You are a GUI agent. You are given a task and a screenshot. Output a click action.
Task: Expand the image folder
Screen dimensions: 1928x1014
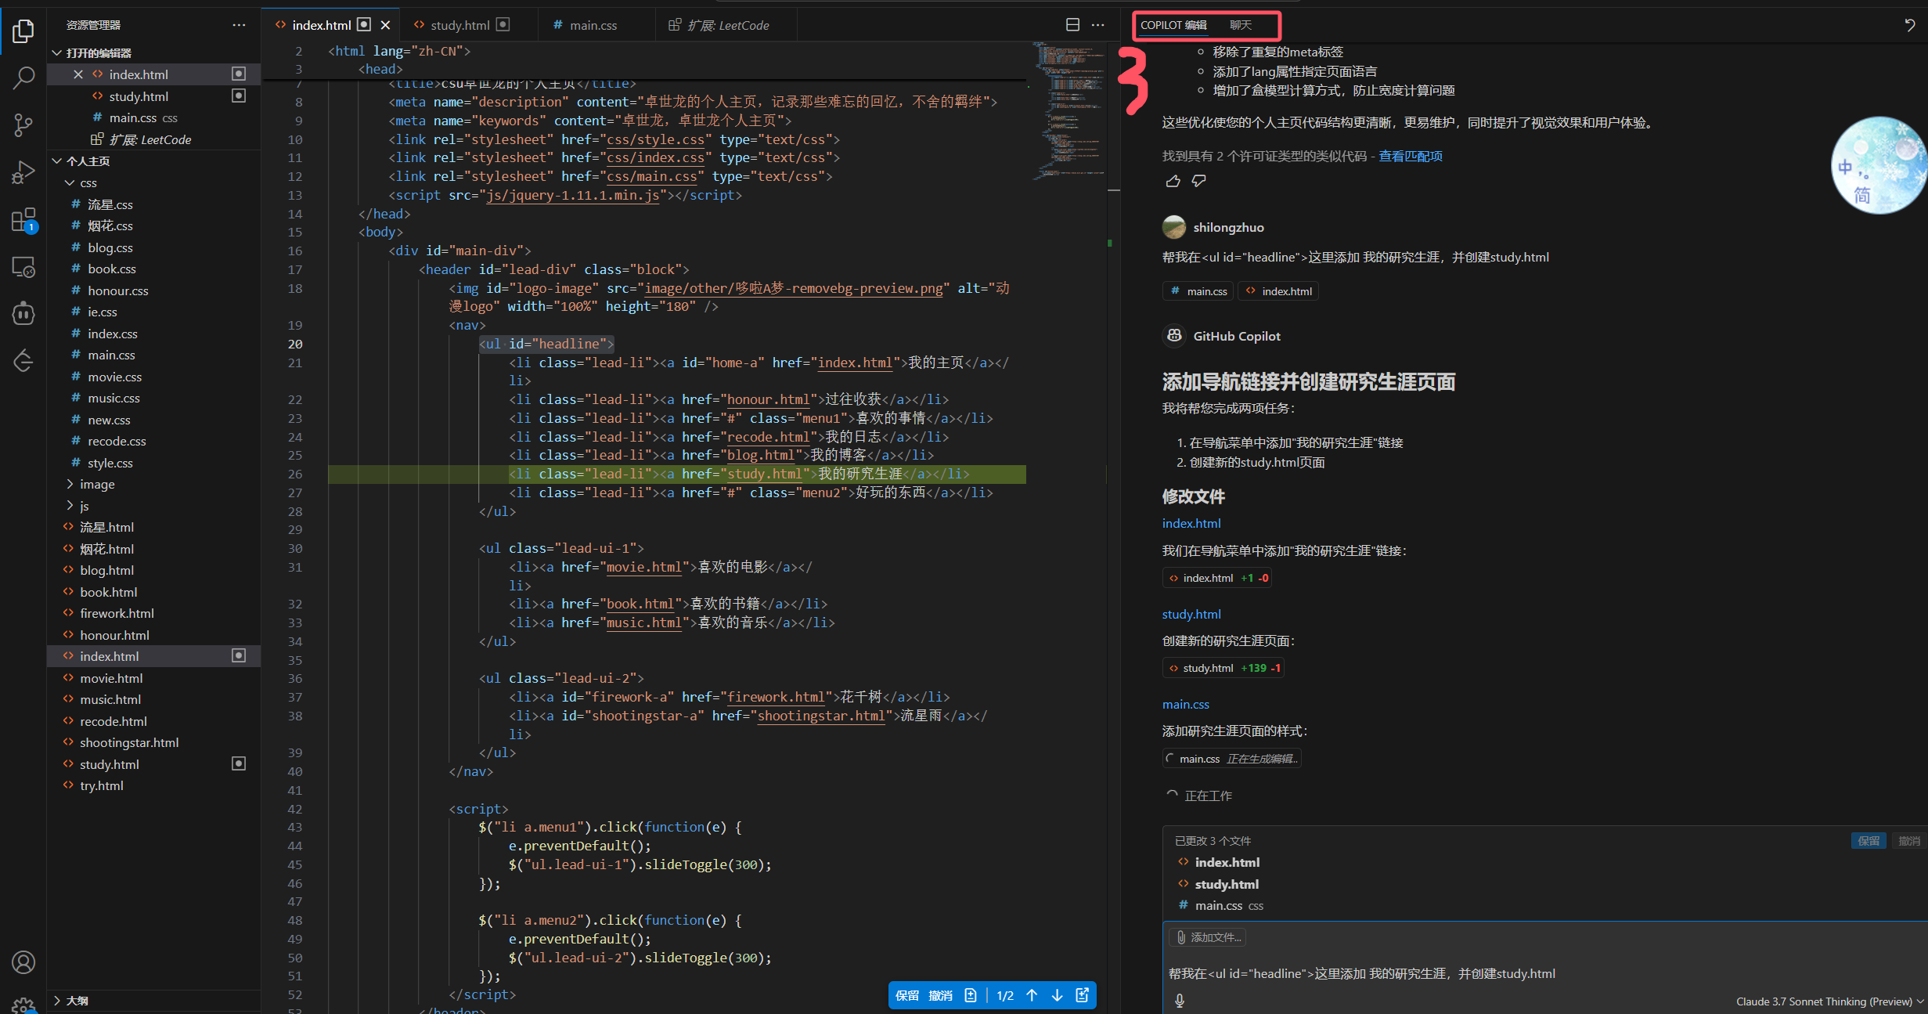pos(96,485)
